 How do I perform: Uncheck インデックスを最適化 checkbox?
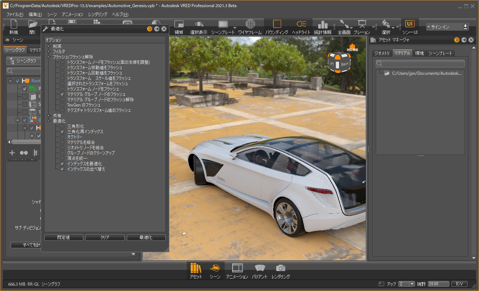(x=62, y=164)
